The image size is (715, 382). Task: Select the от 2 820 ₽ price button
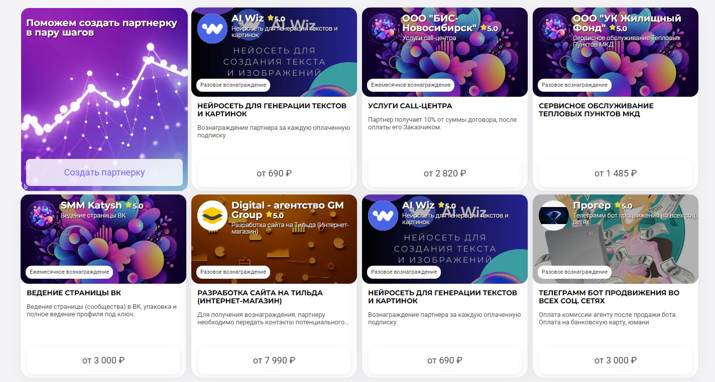point(445,173)
